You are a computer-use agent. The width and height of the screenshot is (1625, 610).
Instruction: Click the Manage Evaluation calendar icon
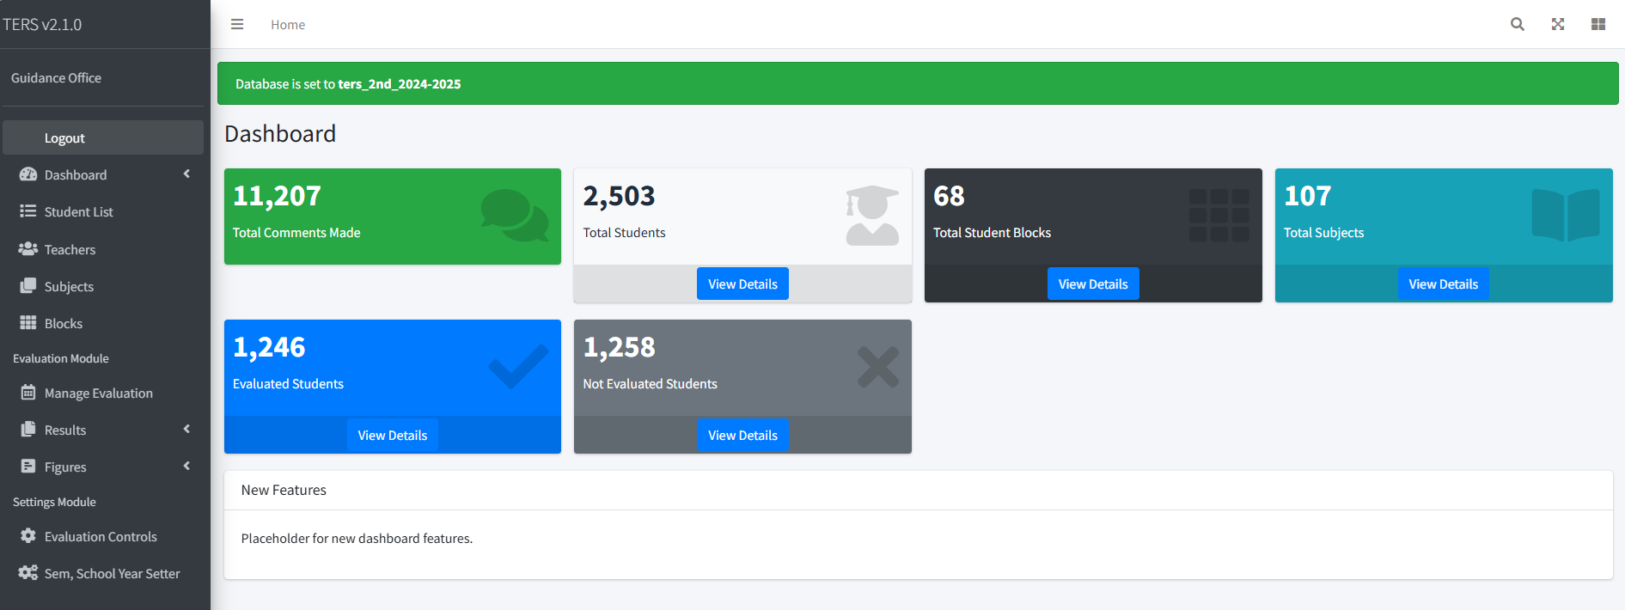[x=28, y=393]
